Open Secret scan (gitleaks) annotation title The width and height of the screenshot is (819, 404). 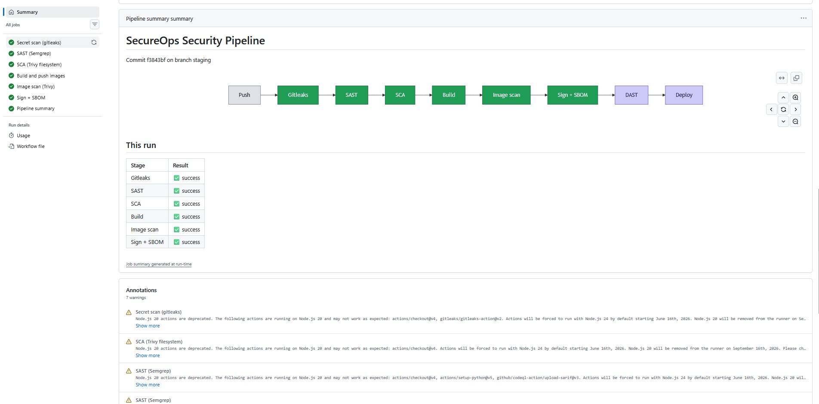pos(158,312)
